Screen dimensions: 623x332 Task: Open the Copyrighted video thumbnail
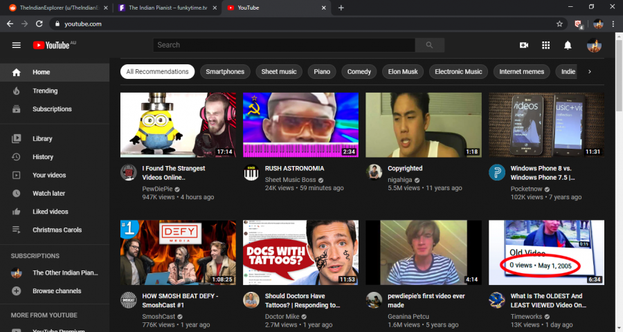click(424, 125)
